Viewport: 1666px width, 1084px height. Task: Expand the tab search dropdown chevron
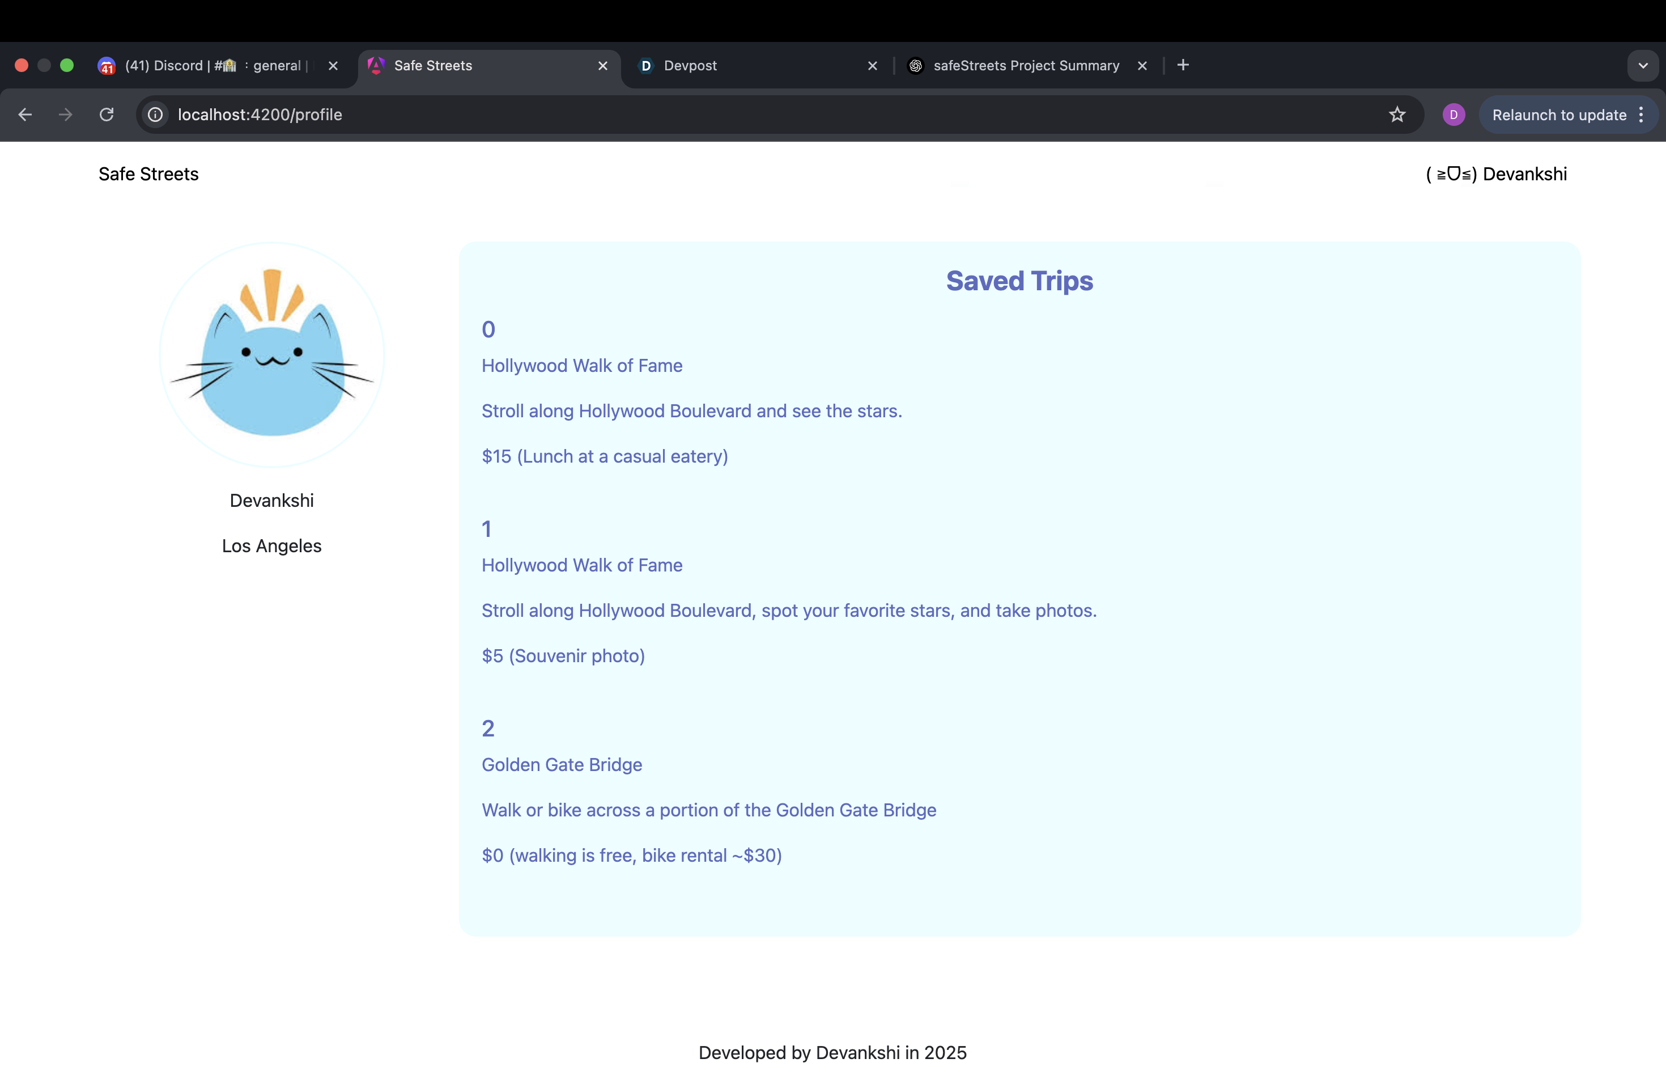coord(1642,65)
